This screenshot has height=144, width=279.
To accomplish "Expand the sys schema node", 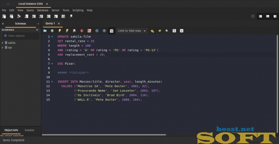I will (x=3, y=47).
